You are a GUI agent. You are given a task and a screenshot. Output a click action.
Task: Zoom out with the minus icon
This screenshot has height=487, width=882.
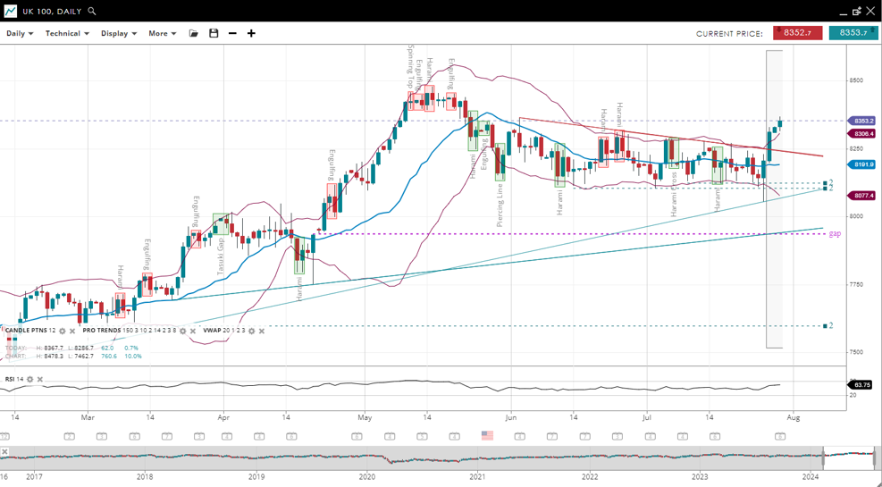[x=232, y=33]
